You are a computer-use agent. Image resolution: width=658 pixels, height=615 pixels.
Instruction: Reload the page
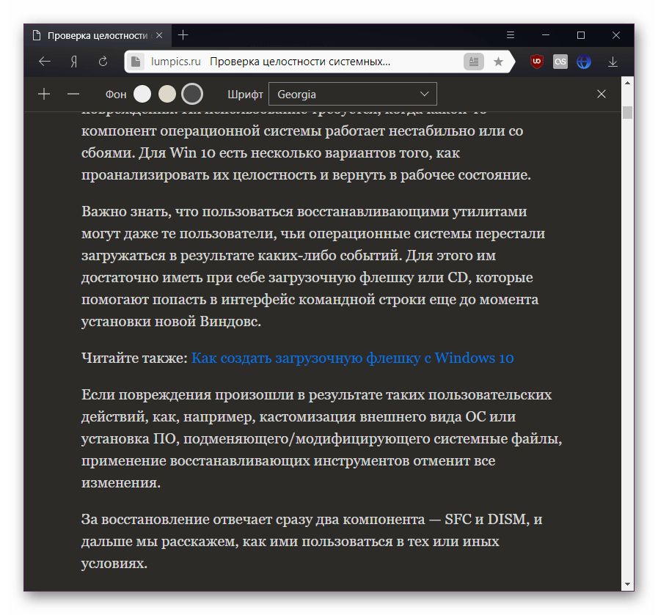103,62
